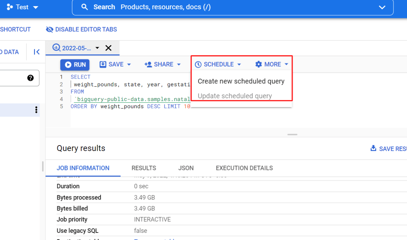Click the Save Results download icon

click(373, 149)
